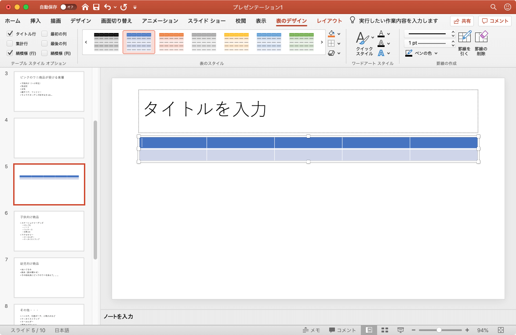The width and height of the screenshot is (516, 335).
Task: Switch to the レイアウト tab
Action: pos(329,21)
